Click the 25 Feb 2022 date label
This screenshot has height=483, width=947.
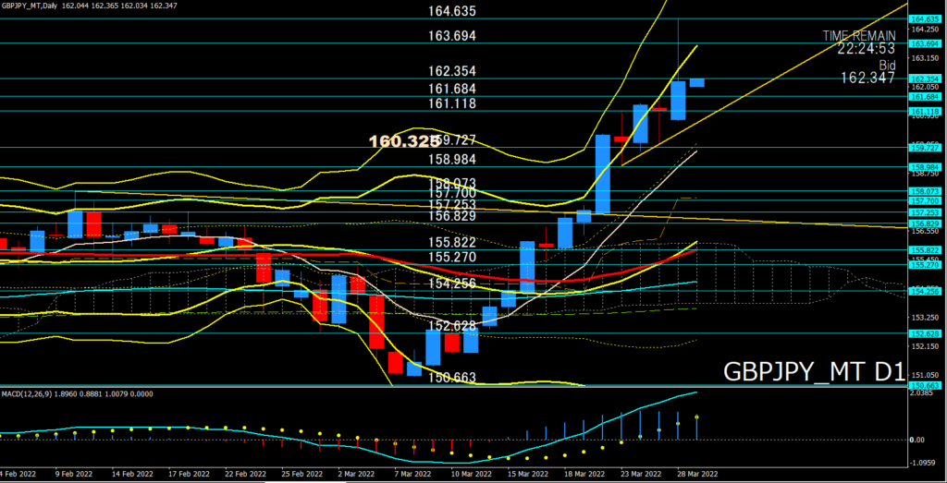pos(304,475)
